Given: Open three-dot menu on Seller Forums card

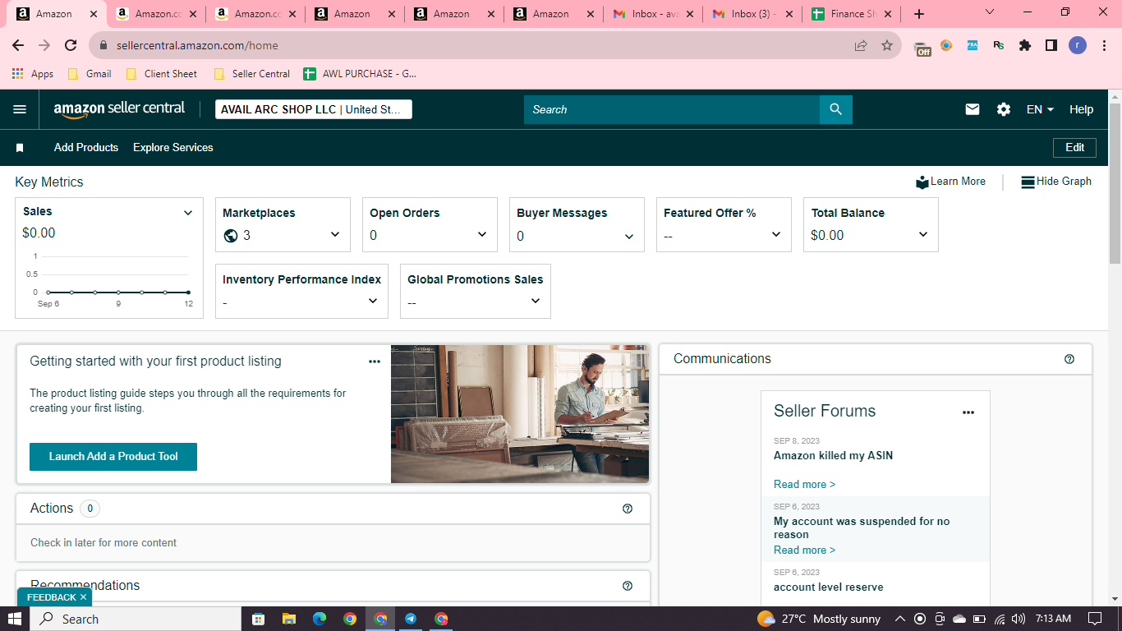Looking at the screenshot, I should point(968,412).
